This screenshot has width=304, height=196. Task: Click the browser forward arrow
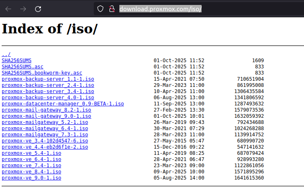tap(23, 9)
